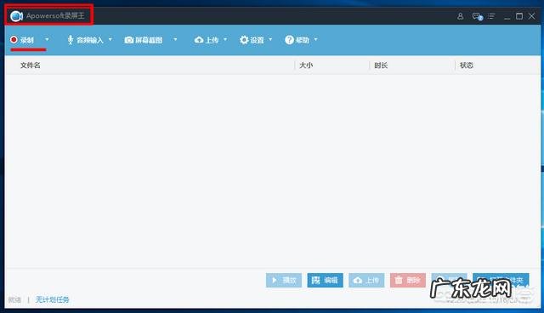Close the Apowersoft recorder window

[531, 16]
